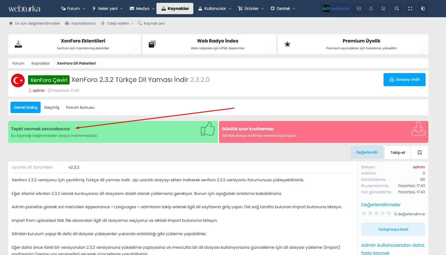
Task: Open admin kullanıcısından daha fazla kaynak
Action: coord(393,249)
